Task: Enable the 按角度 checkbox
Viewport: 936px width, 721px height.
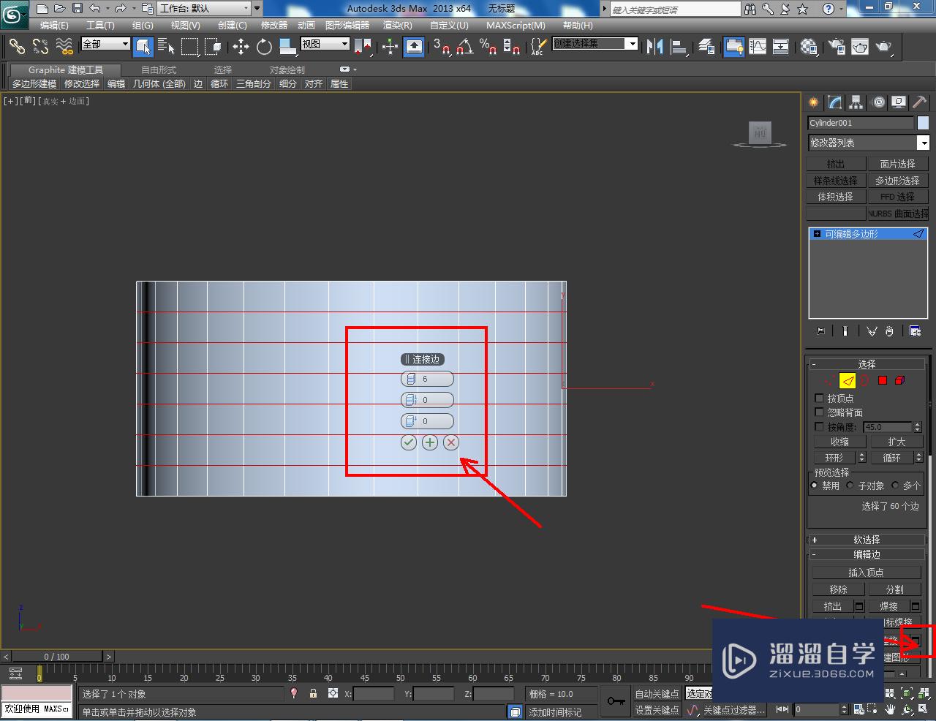Action: tap(819, 426)
